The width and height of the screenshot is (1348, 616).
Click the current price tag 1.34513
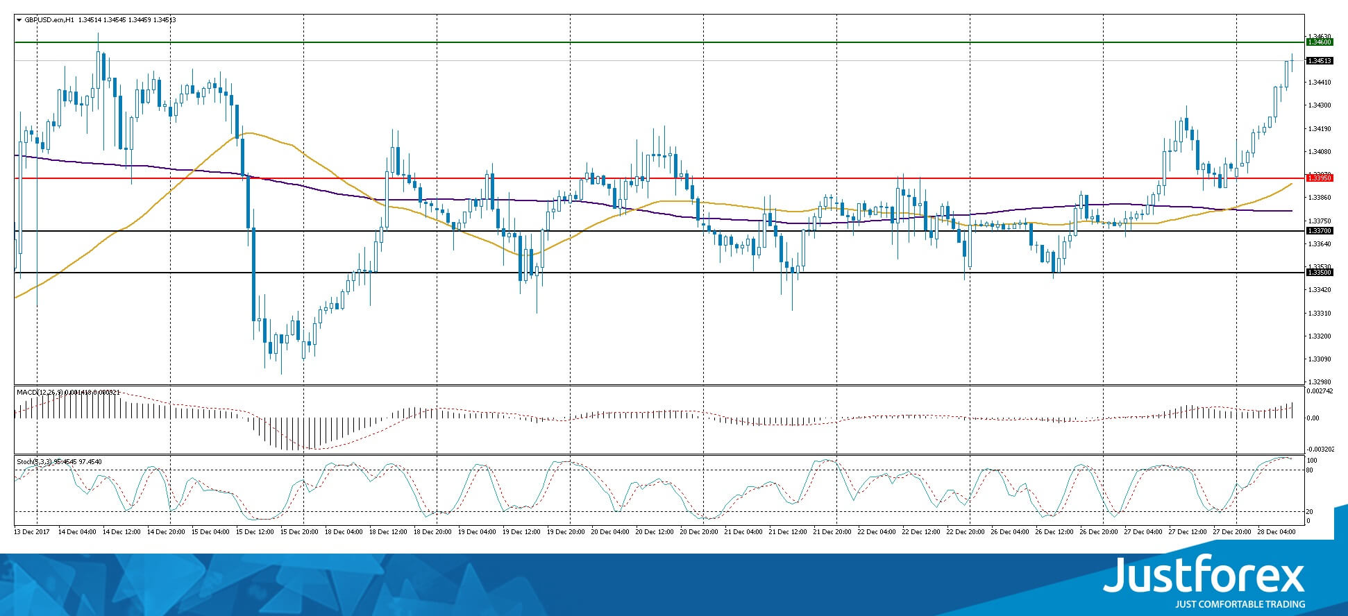tap(1320, 61)
